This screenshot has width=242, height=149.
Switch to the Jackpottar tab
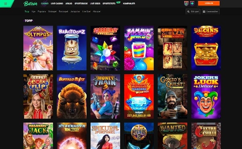[75, 11]
